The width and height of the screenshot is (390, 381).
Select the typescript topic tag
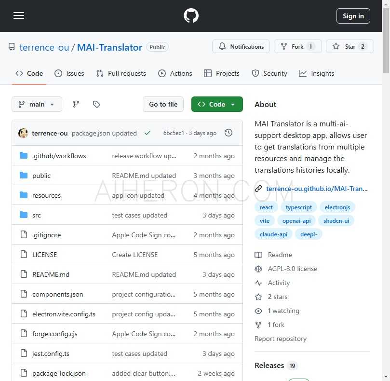coord(299,207)
